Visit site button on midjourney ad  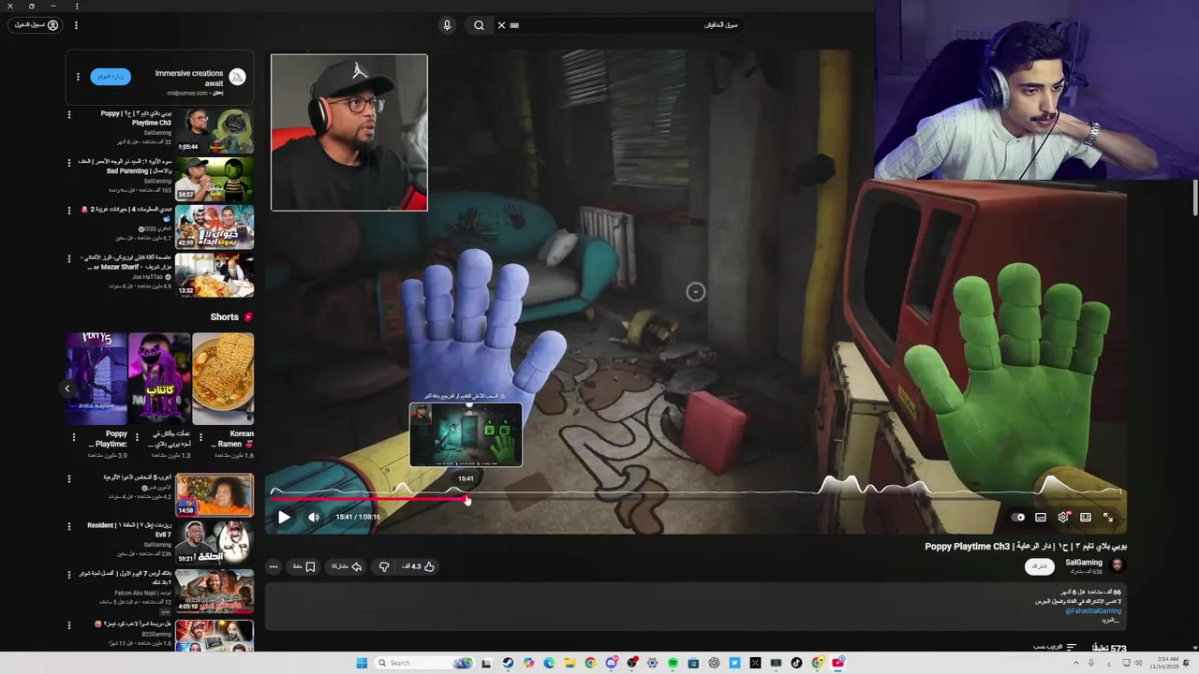click(x=111, y=76)
